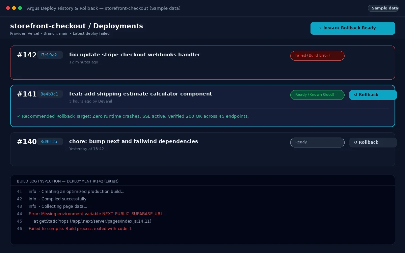The height and width of the screenshot is (253, 405).
Task: Click the Sample data badge
Action: (x=383, y=8)
